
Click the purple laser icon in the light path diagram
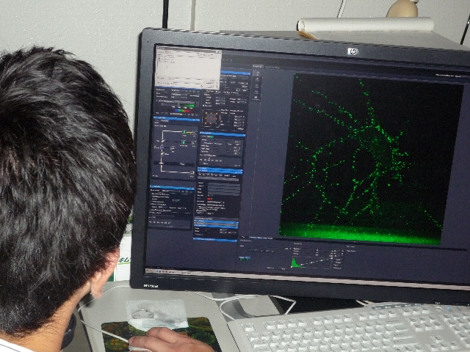coord(162,147)
